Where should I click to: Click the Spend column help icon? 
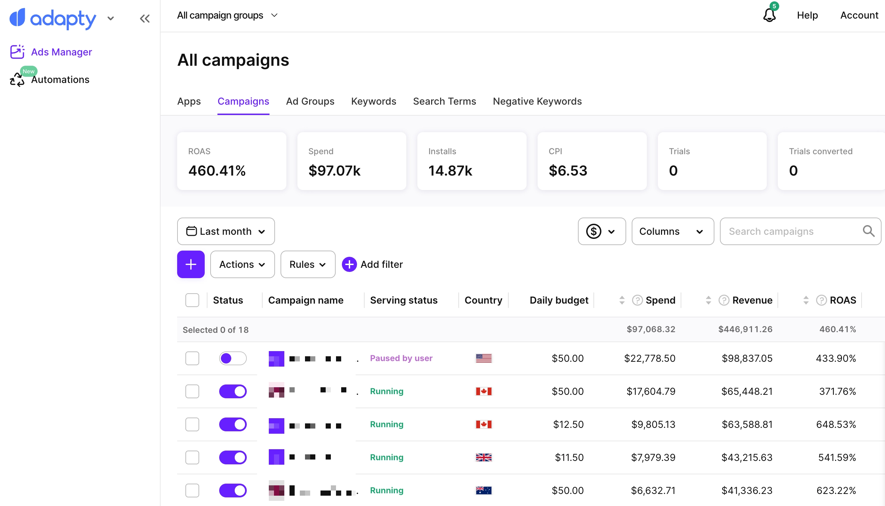tap(637, 300)
